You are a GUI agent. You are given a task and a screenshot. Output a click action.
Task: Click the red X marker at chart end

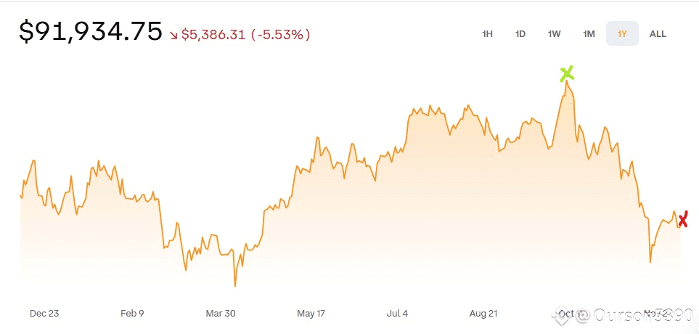[682, 219]
